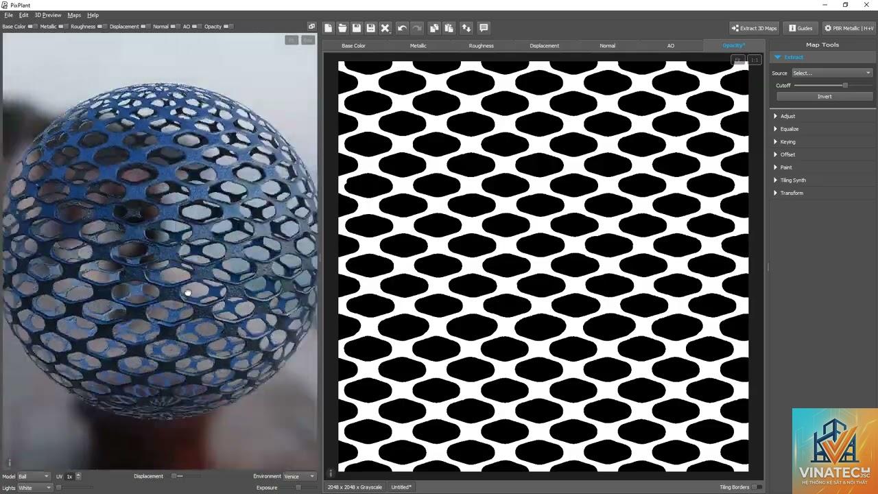Click the swap up-down arrows icon
The width and height of the screenshot is (878, 494).
[466, 28]
